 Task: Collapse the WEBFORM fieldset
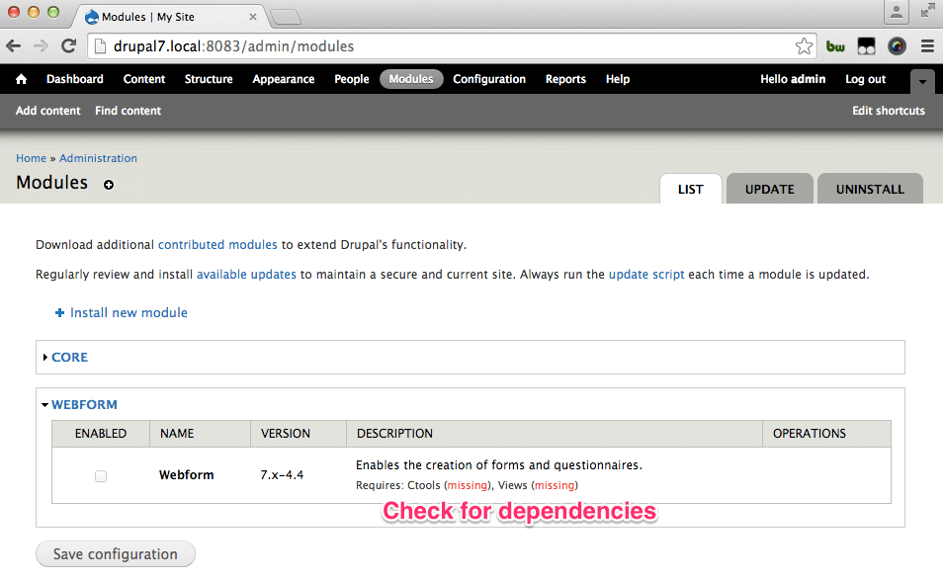(84, 405)
